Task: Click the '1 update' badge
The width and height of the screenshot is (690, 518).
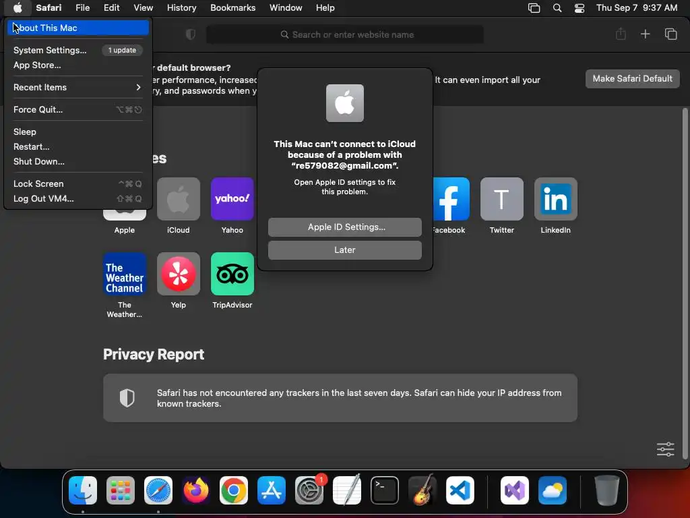Action: (123, 50)
